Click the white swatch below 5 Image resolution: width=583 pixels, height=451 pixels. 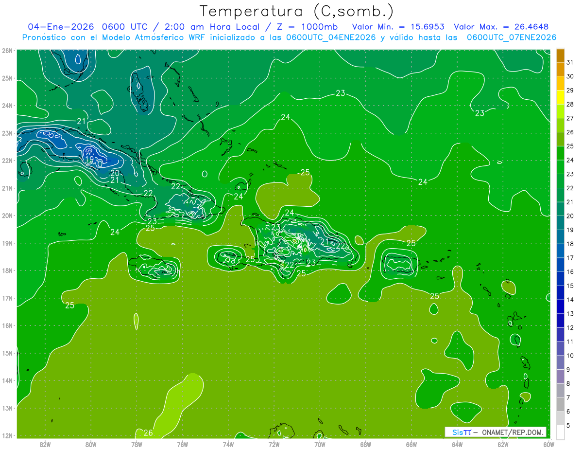pos(560,432)
